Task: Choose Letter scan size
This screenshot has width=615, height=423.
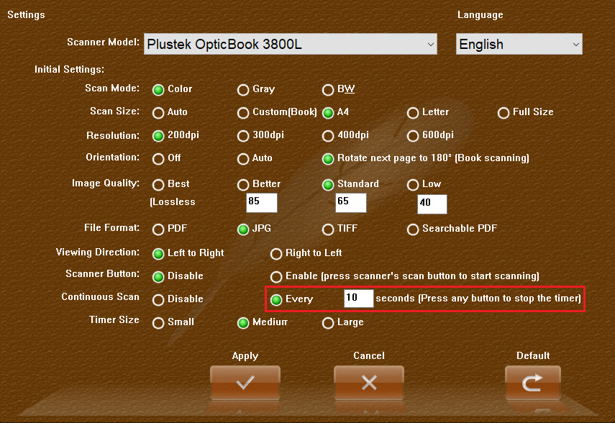Action: 413,113
